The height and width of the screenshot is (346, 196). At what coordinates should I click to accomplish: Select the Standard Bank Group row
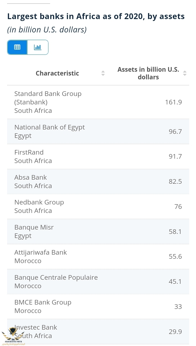98,102
